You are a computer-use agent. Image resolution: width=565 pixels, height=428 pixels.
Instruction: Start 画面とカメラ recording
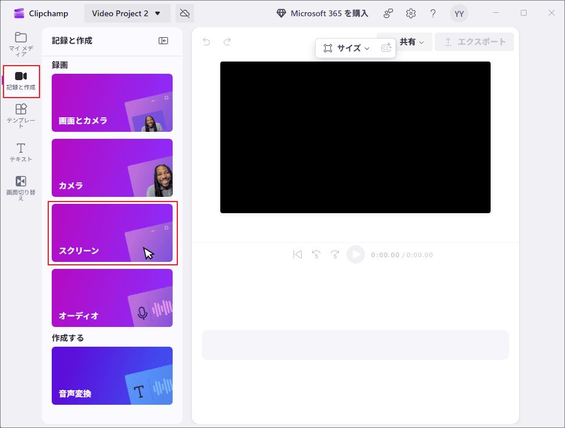pos(112,103)
